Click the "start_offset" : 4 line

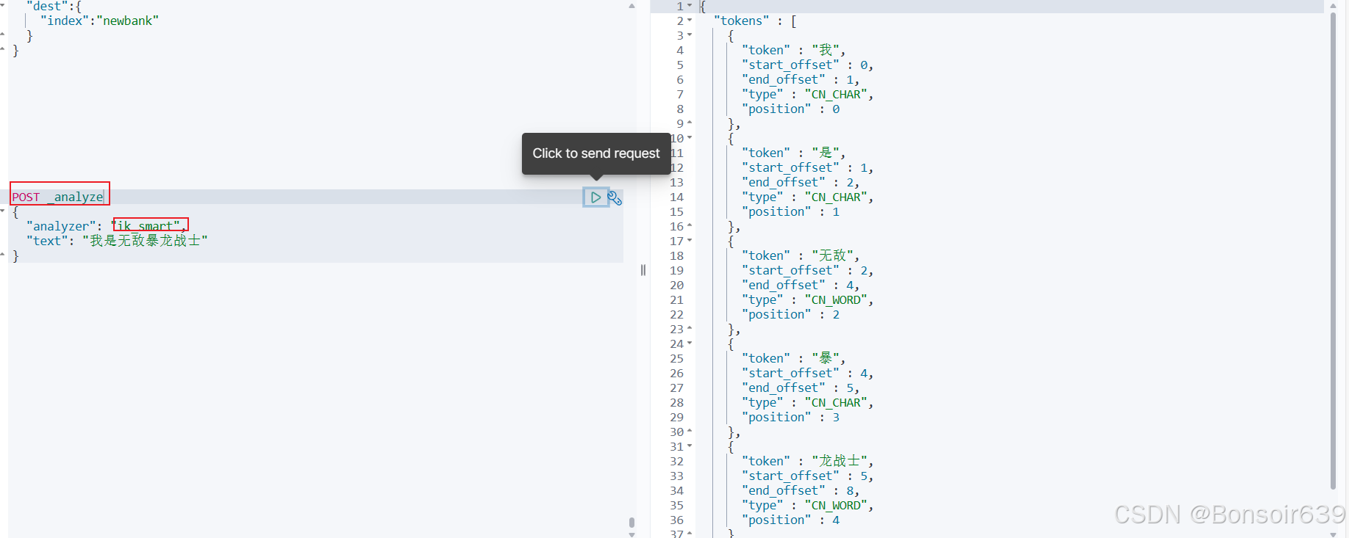point(807,373)
